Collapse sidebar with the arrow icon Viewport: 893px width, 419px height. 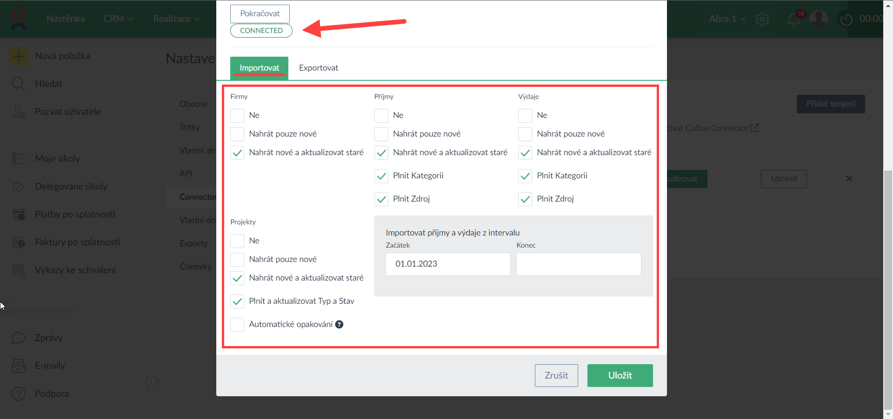pyautogui.click(x=151, y=381)
